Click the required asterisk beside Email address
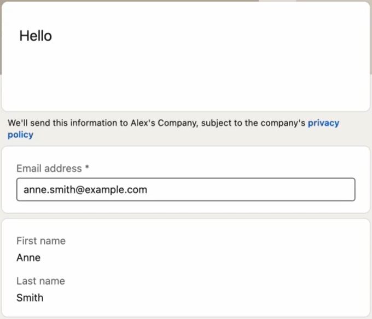The image size is (372, 319). (x=87, y=168)
